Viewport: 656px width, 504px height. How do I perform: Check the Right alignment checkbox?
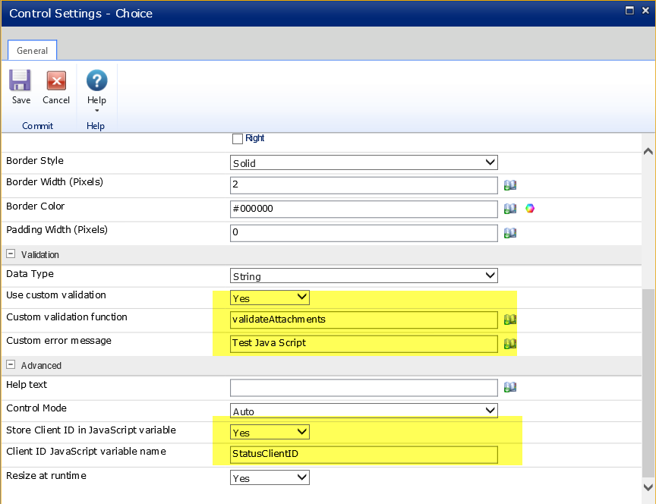pos(238,138)
